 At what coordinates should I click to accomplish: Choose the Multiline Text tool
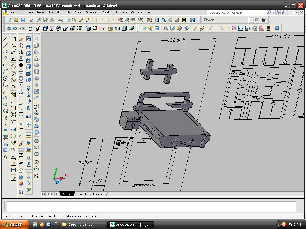(5, 157)
